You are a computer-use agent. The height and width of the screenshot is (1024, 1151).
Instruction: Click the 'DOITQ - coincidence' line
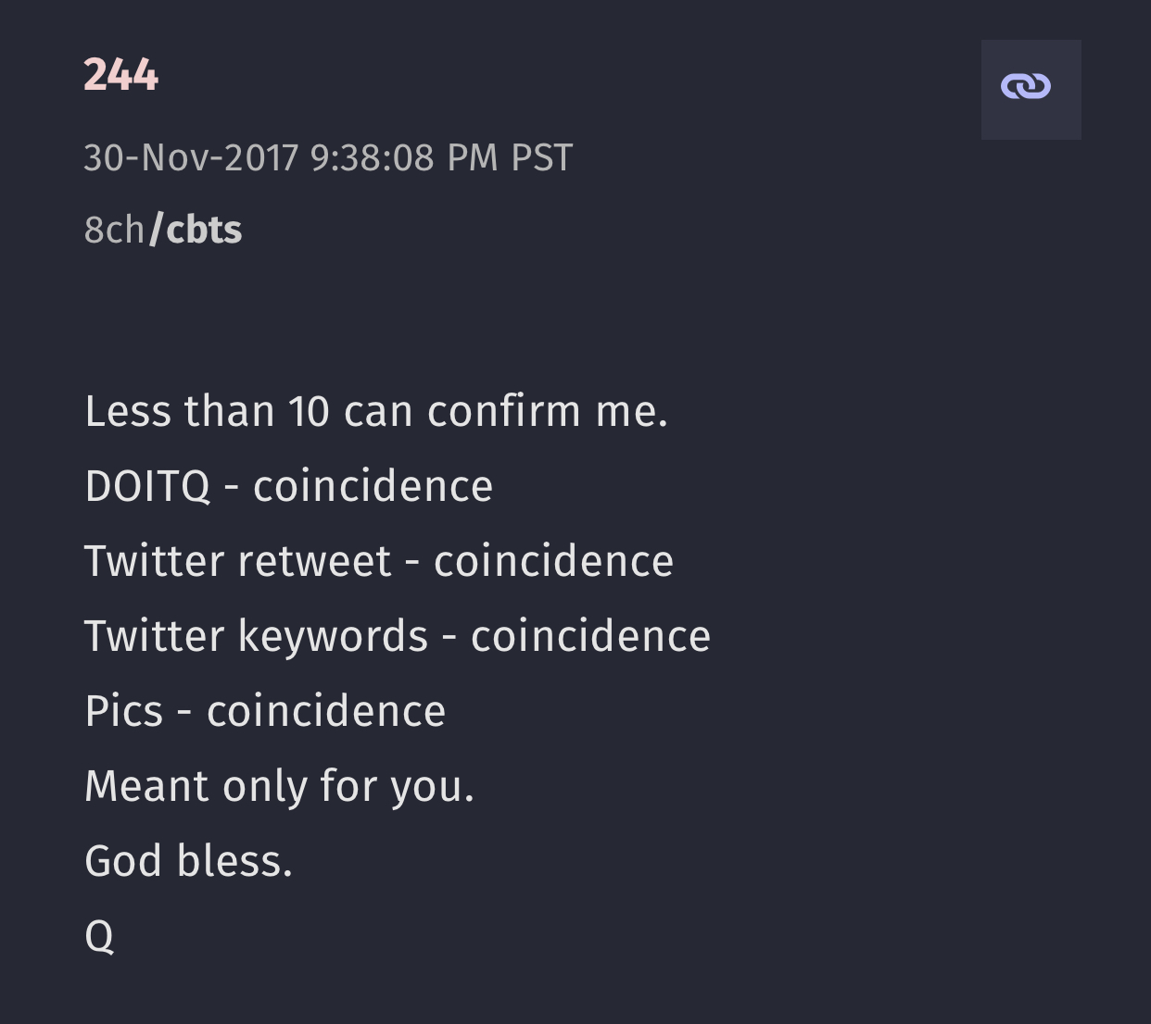288,486
